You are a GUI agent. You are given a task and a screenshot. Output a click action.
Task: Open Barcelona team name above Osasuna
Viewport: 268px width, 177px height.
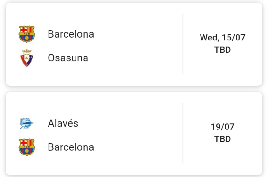point(71,34)
